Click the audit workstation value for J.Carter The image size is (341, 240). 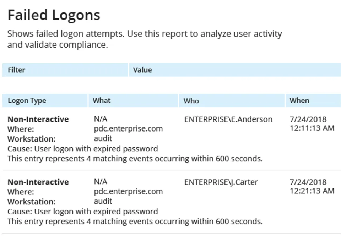pos(103,201)
